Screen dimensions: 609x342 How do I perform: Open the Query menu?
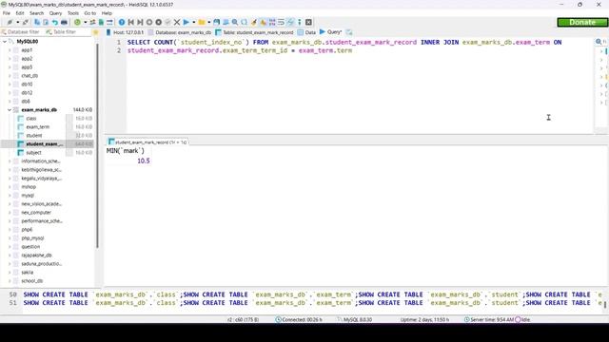pyautogui.click(x=55, y=13)
